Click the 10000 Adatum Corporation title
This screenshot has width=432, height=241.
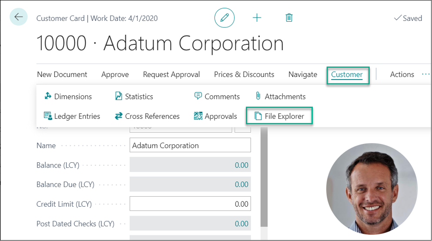(x=160, y=43)
